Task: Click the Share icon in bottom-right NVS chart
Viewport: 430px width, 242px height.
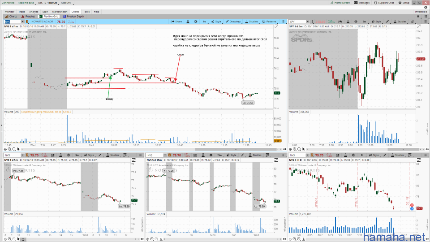Action: (x=338, y=155)
